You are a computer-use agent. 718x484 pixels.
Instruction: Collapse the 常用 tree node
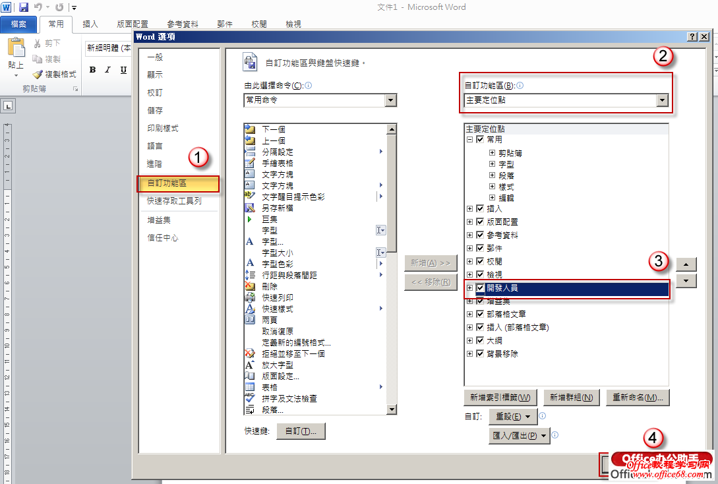pyautogui.click(x=469, y=139)
